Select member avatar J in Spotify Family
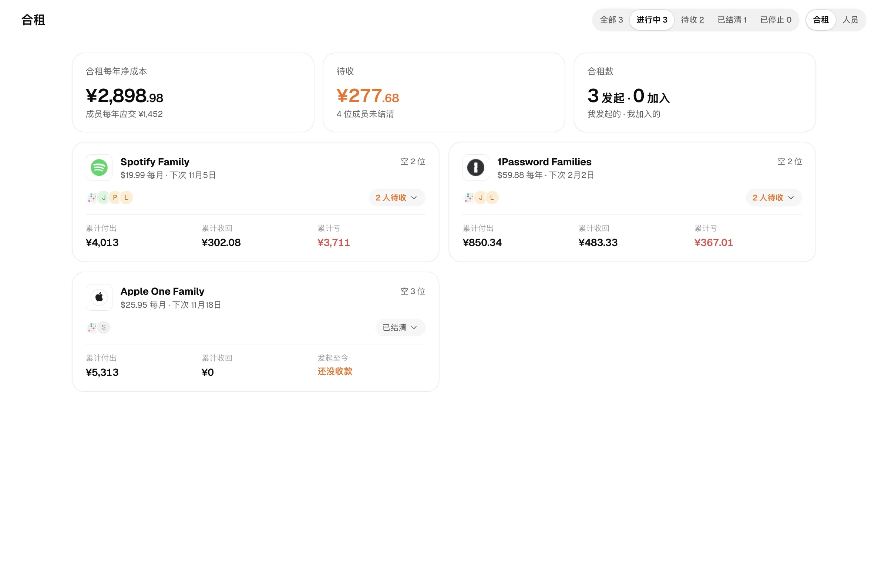The image size is (888, 577). point(104,197)
